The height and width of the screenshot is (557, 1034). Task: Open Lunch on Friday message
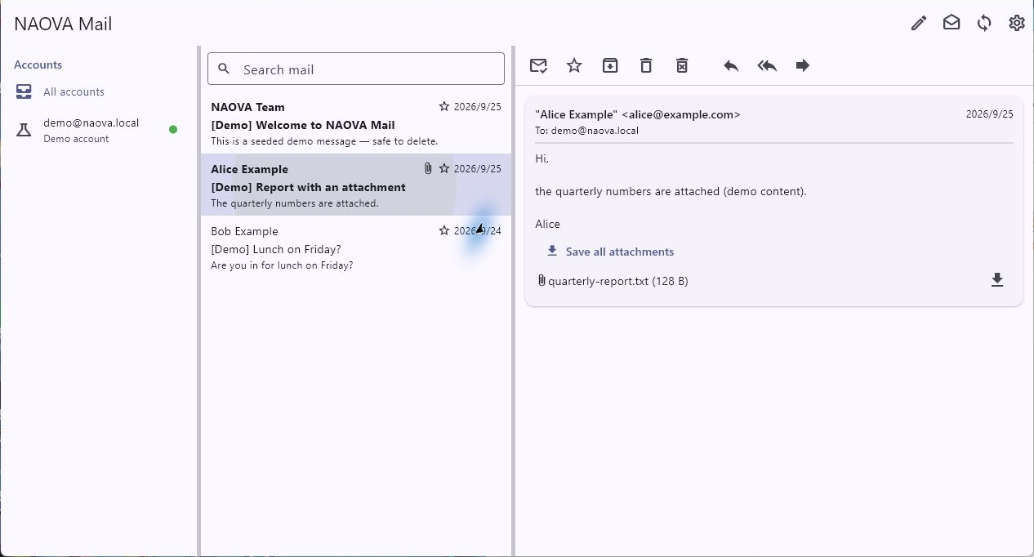356,247
